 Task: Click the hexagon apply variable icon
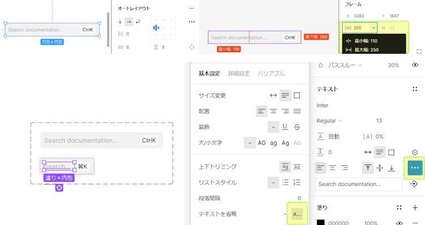point(415,152)
